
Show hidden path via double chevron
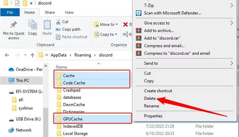click(47, 55)
